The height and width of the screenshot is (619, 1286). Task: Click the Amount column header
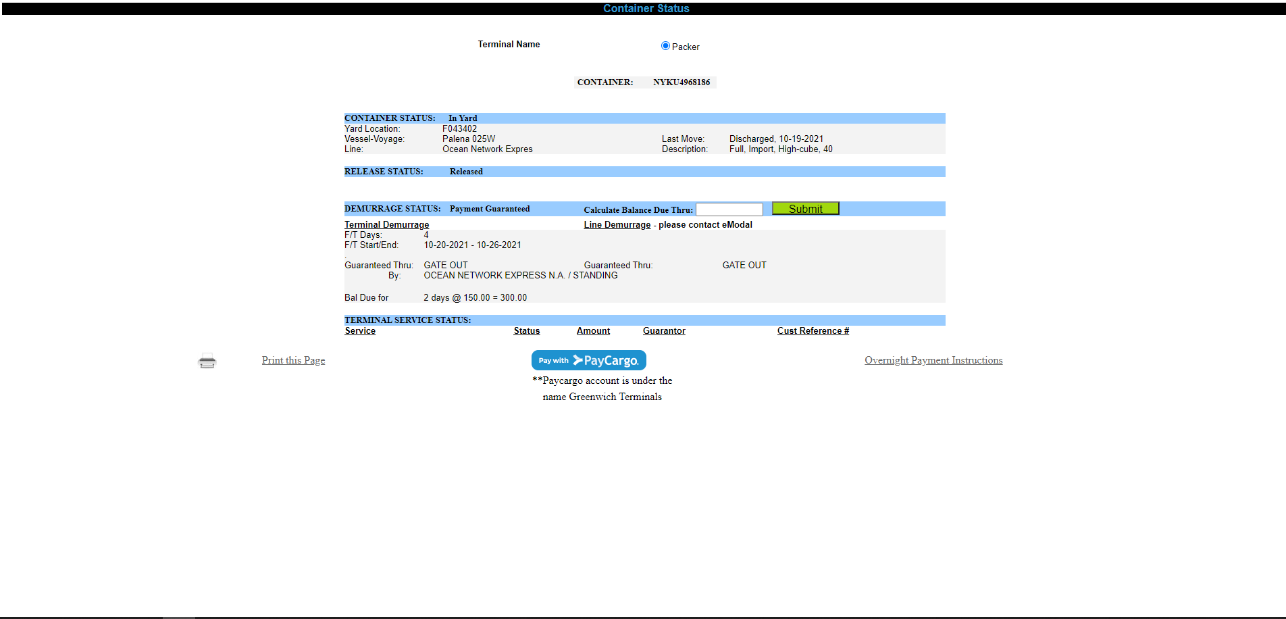pyautogui.click(x=593, y=331)
